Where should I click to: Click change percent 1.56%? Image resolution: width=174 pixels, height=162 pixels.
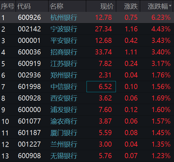[x=161, y=87]
